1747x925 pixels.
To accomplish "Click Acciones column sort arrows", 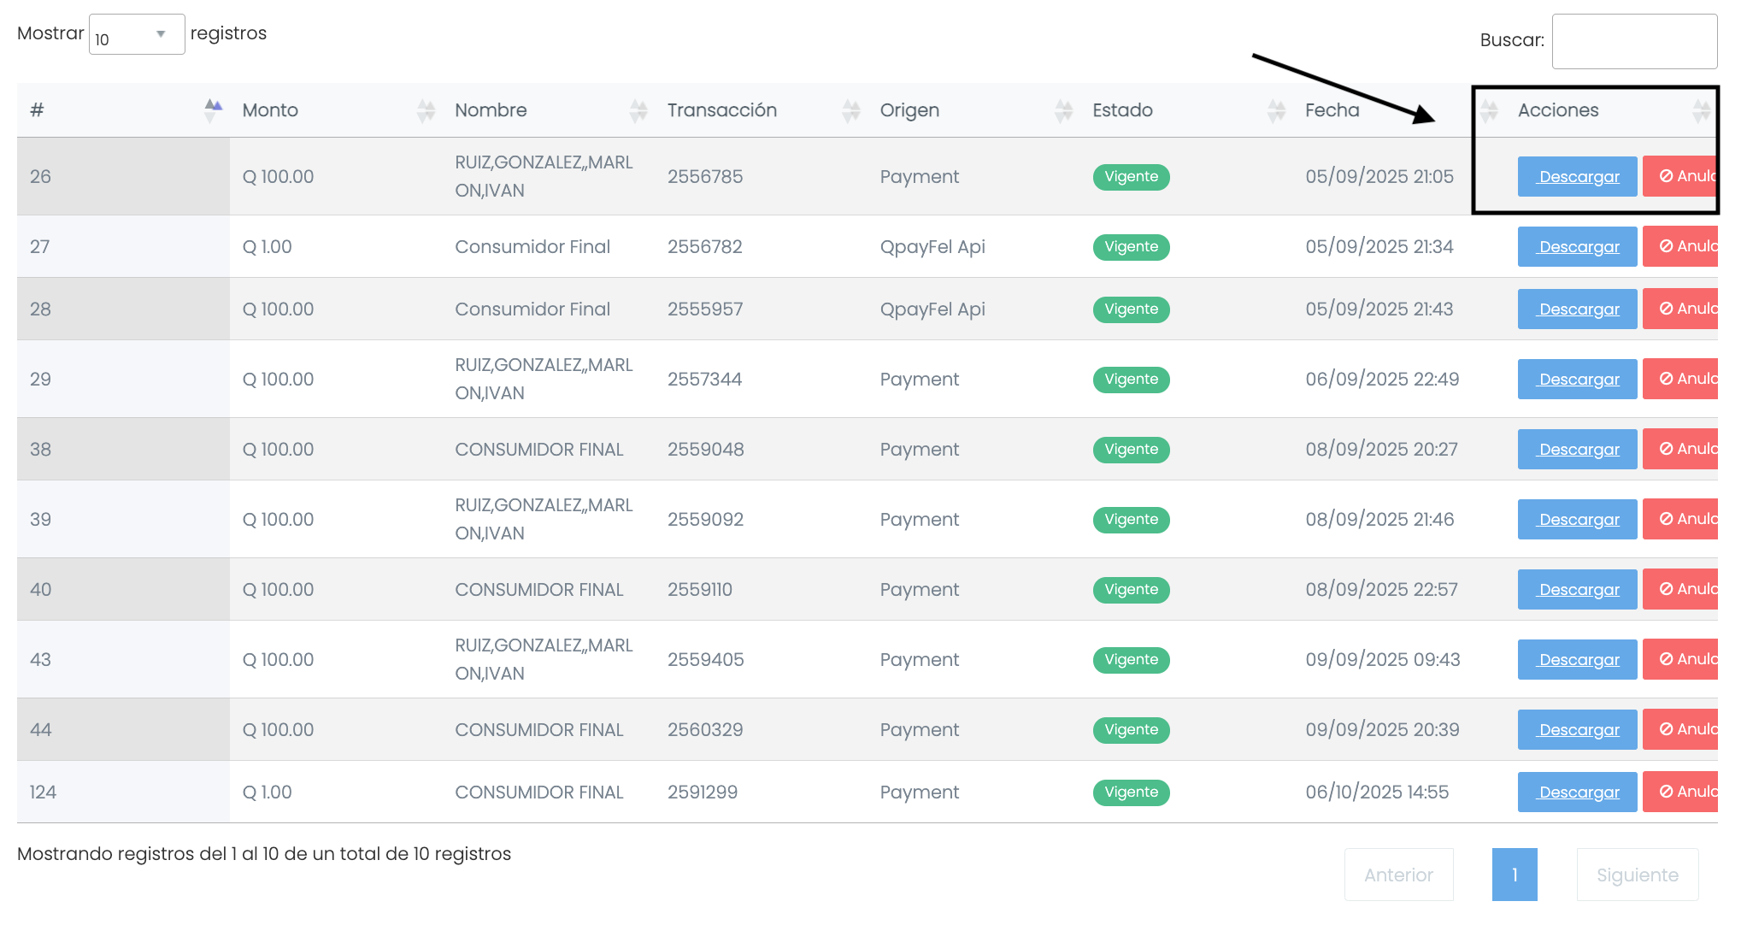I will pyautogui.click(x=1701, y=110).
